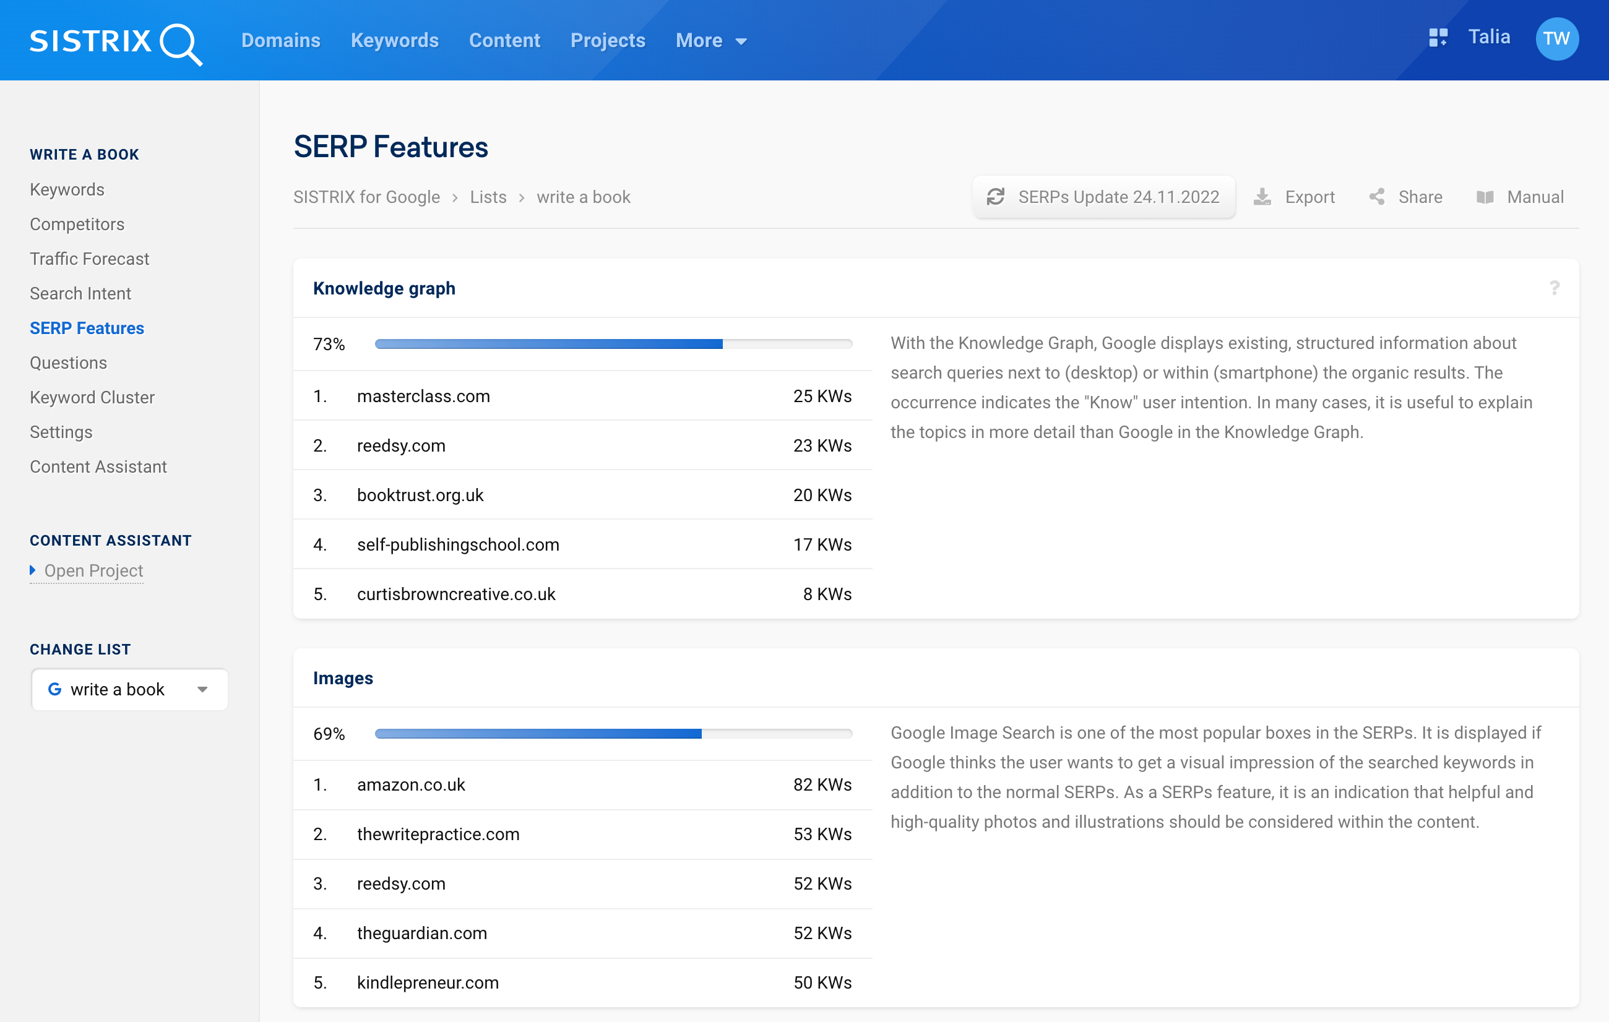Click the 69% percentage value
The height and width of the screenshot is (1022, 1609).
pyautogui.click(x=329, y=734)
